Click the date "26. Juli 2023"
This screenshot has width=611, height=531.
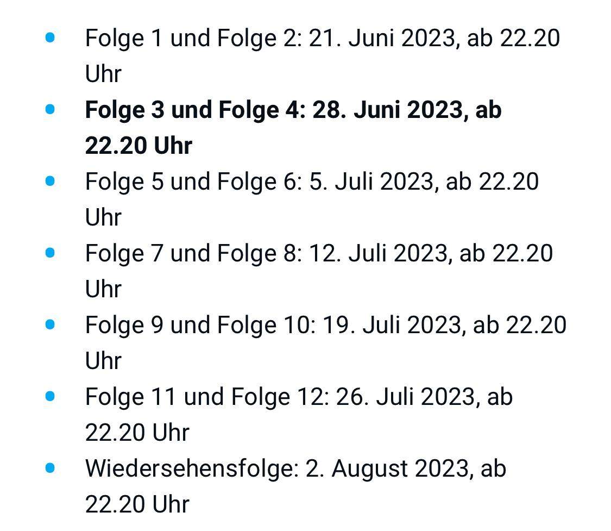pos(404,397)
